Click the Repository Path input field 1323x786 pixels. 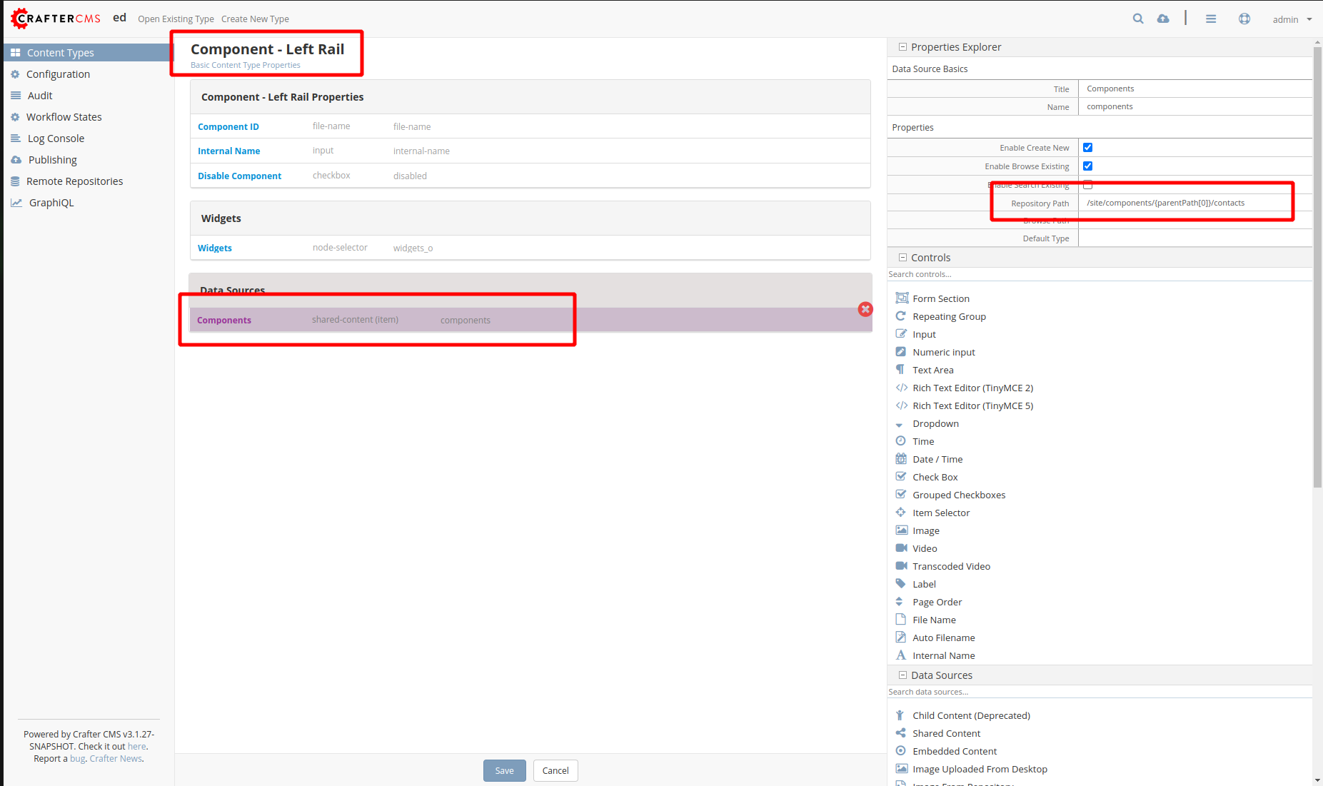[1187, 203]
